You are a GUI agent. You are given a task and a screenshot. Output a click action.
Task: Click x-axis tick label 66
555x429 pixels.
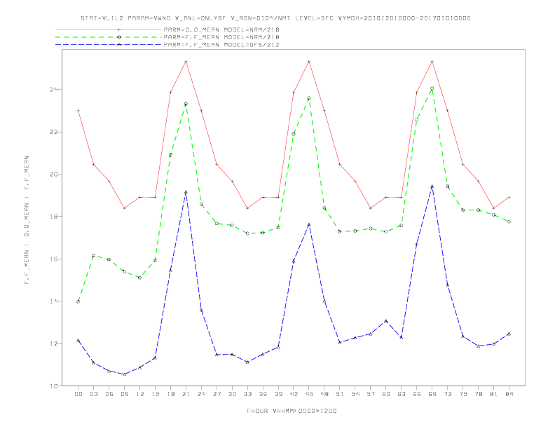pos(417,394)
